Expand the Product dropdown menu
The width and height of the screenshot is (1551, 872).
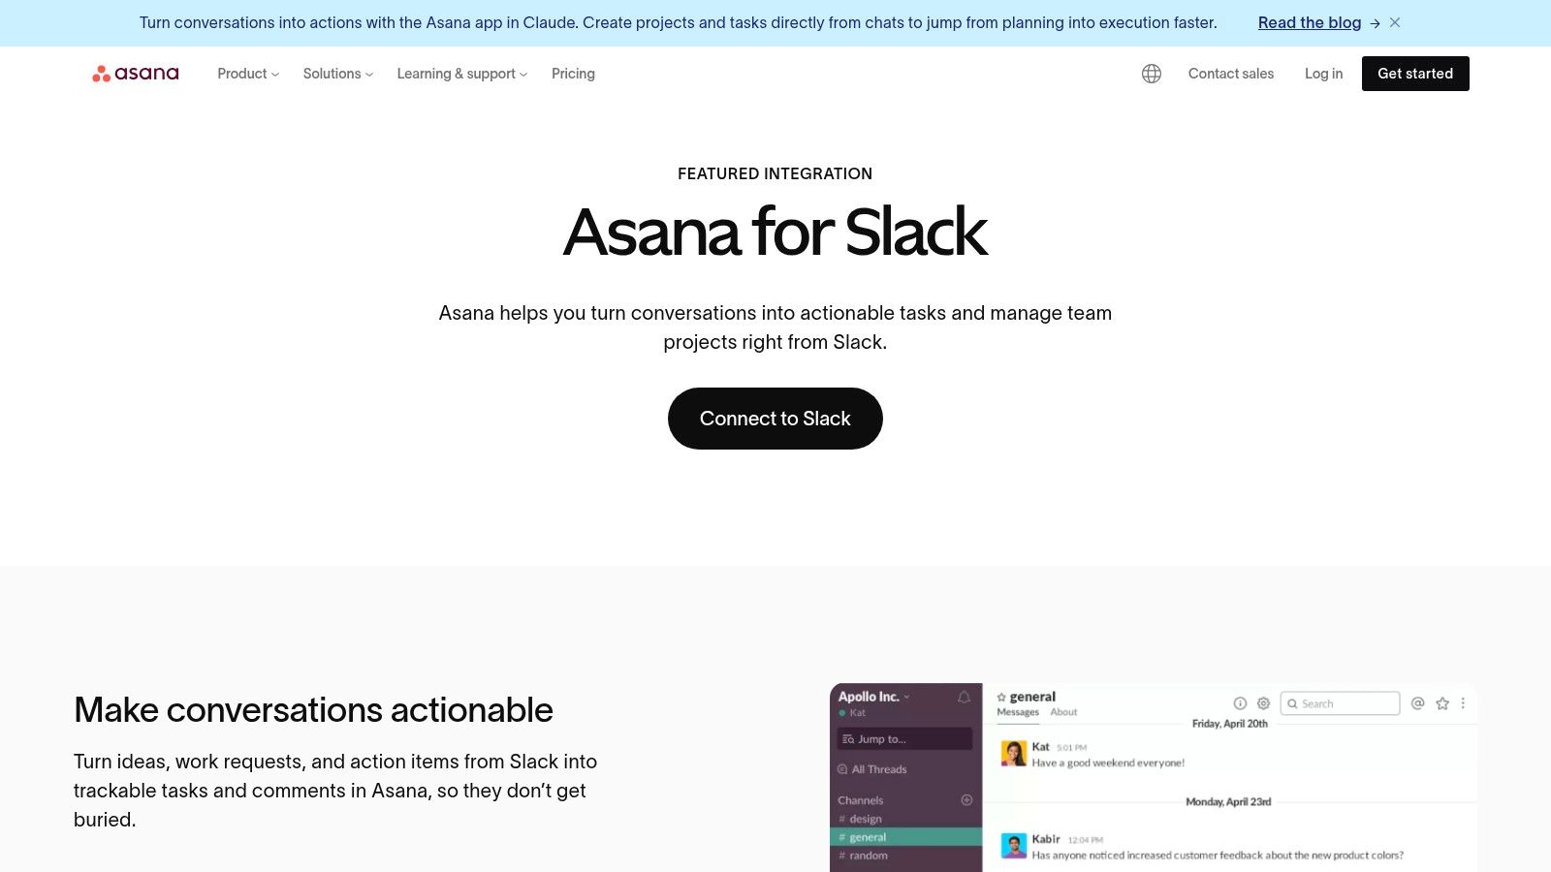coord(248,74)
